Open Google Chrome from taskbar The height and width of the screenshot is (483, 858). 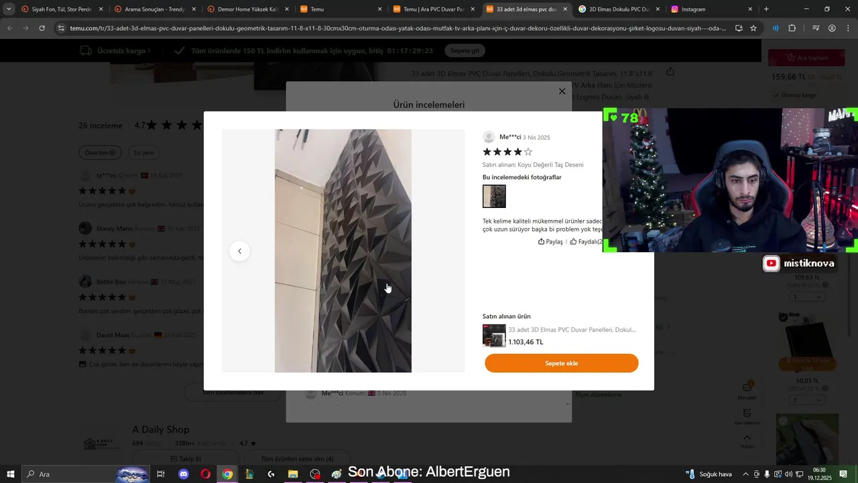tap(227, 474)
